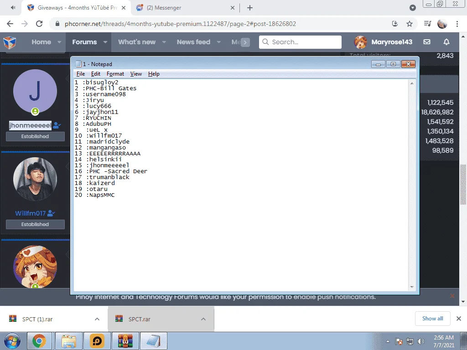Open the News feed nav link
This screenshot has height=350, width=467.
point(193,42)
